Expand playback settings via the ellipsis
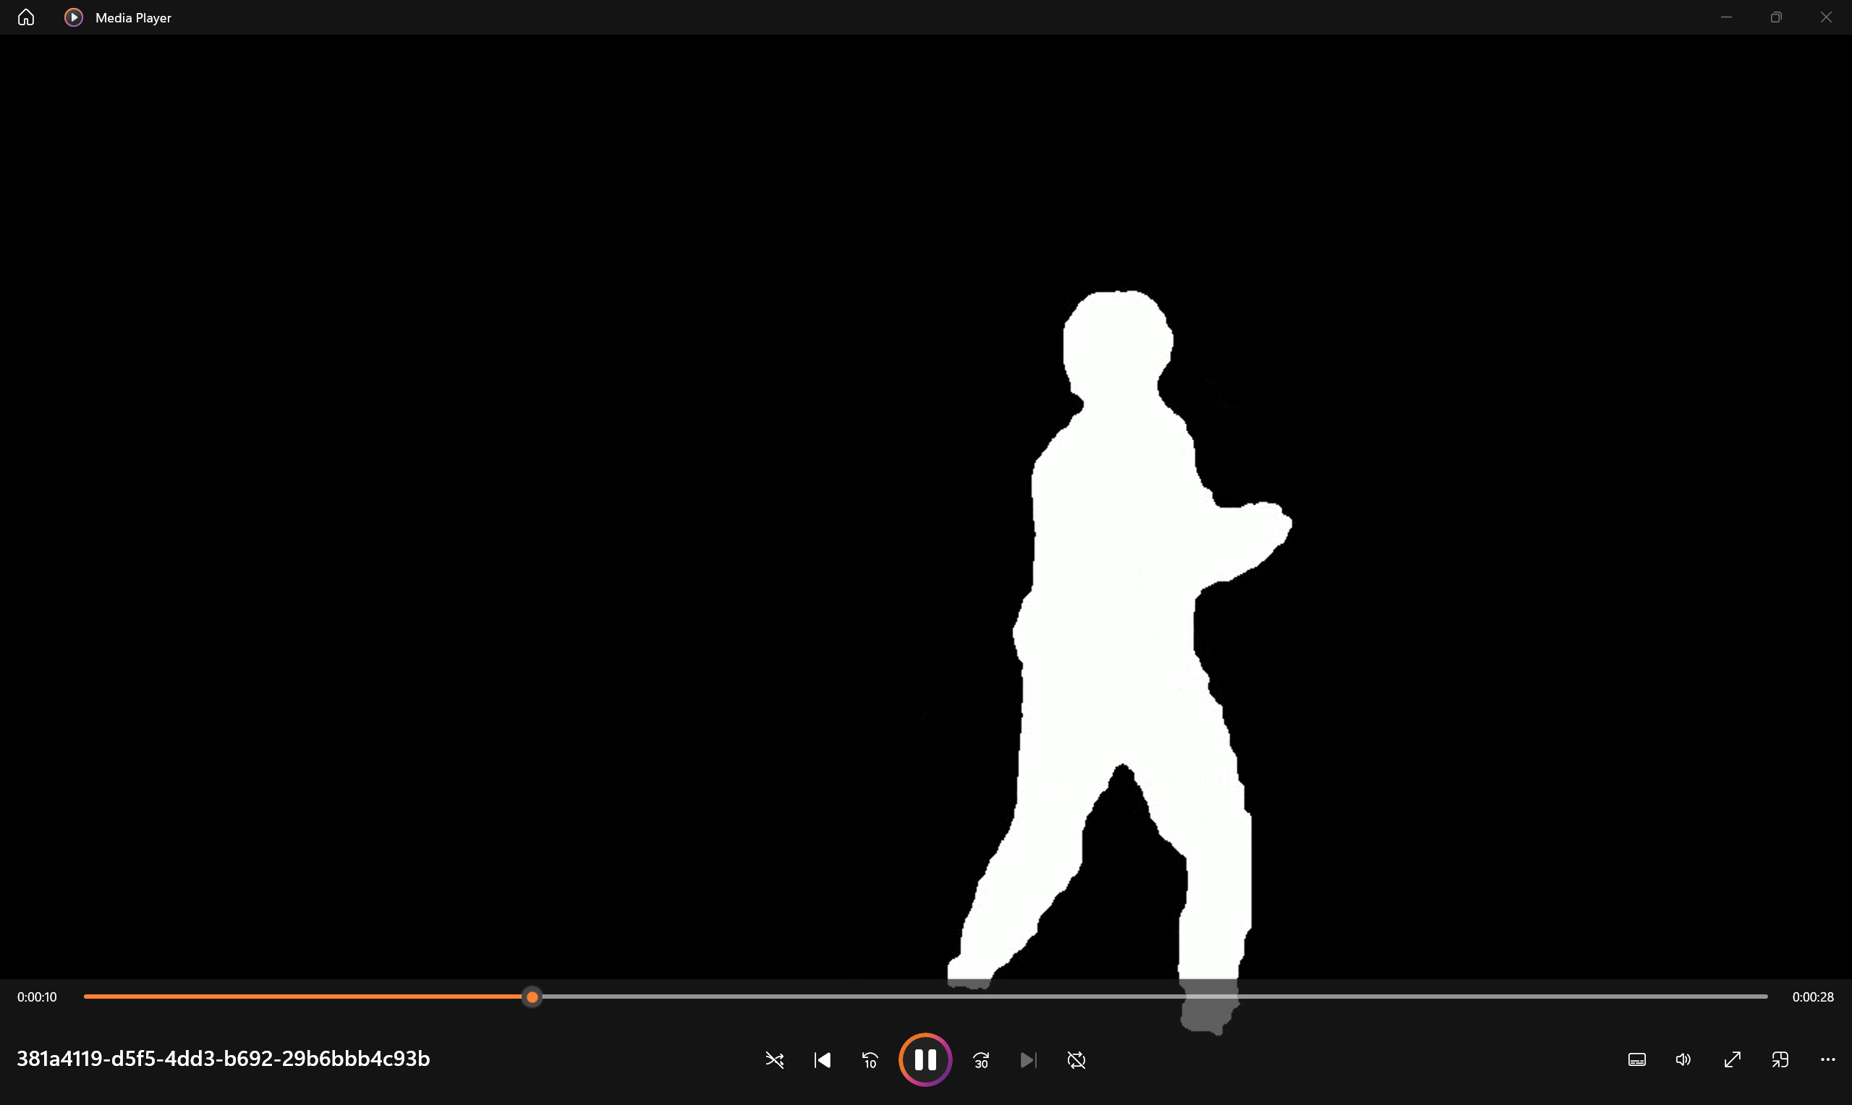Image resolution: width=1852 pixels, height=1105 pixels. (x=1828, y=1059)
